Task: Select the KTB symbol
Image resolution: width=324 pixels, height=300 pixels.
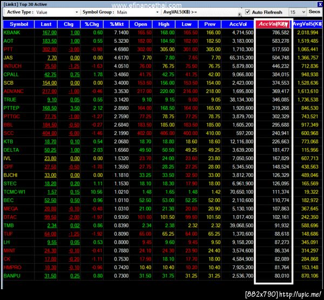Action: point(8,142)
